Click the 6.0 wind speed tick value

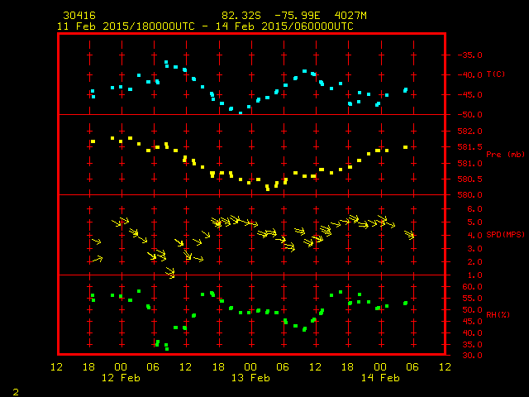point(474,209)
